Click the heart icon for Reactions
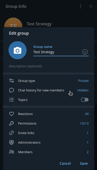 (12, 114)
